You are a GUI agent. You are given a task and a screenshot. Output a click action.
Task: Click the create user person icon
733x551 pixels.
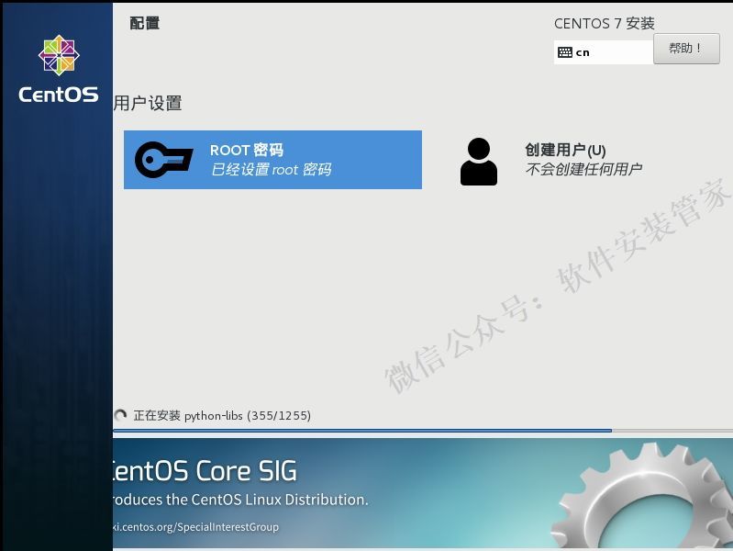point(479,162)
